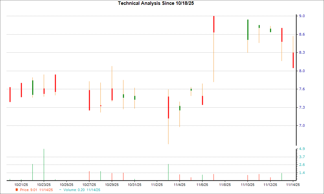The width and height of the screenshot is (324, 194).
Task: Click the 11/8/25 date label
Action: 225,184
